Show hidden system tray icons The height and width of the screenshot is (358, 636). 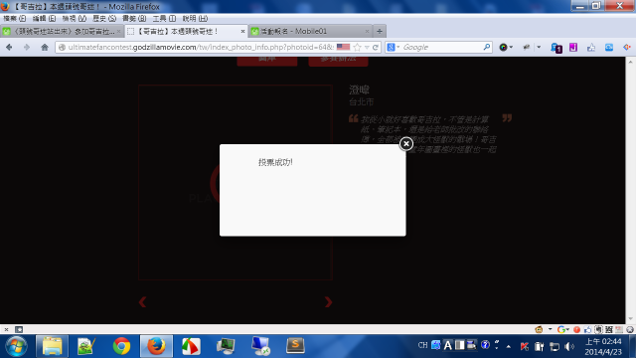(x=508, y=346)
